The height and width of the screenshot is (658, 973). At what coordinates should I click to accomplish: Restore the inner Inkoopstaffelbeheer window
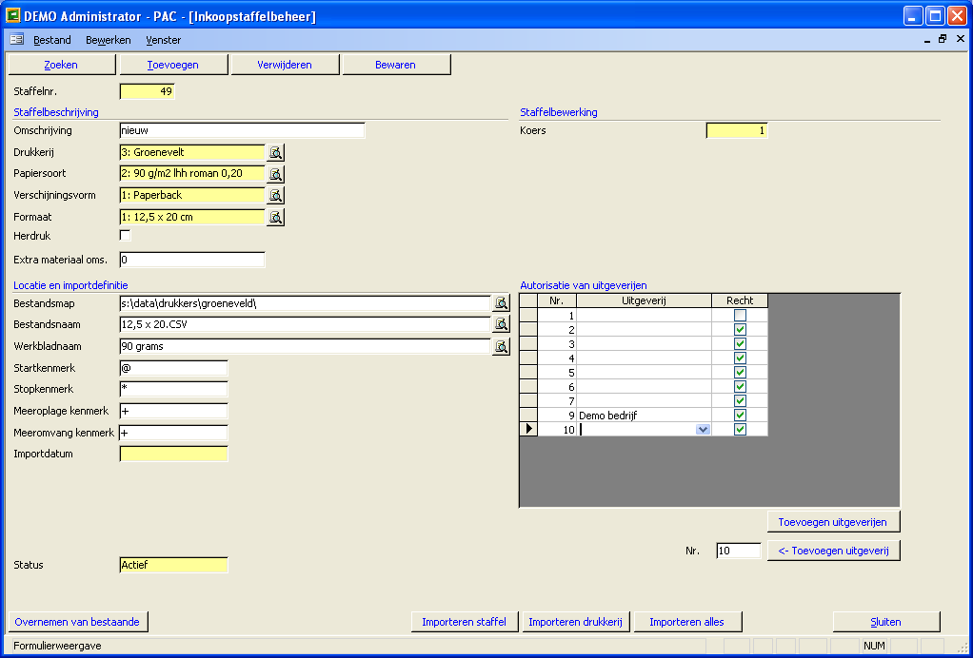[943, 39]
